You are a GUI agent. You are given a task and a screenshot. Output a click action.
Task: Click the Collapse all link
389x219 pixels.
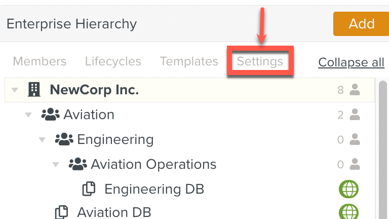click(351, 62)
